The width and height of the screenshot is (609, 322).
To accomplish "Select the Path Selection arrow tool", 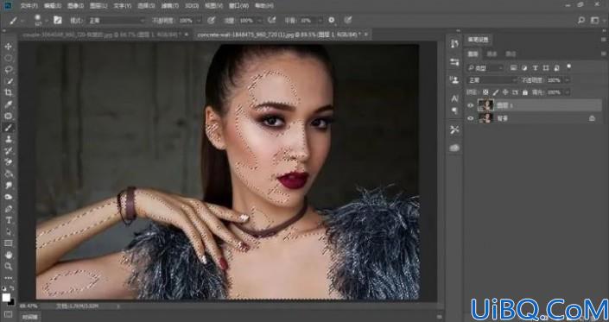I will click(8, 232).
